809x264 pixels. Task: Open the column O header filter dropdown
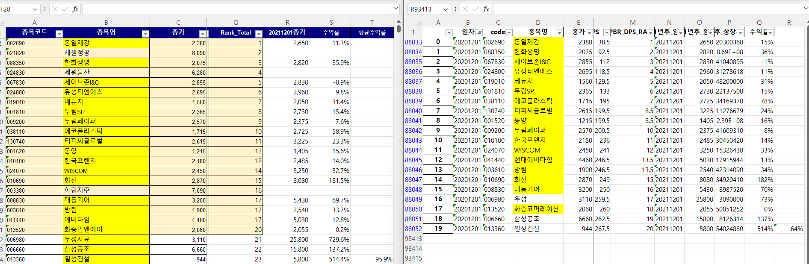pos(710,32)
